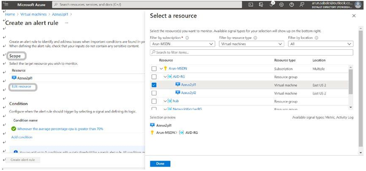This screenshot has width=366, height=171.
Task: Open the Filter by location dropdown
Action: [x=321, y=44]
